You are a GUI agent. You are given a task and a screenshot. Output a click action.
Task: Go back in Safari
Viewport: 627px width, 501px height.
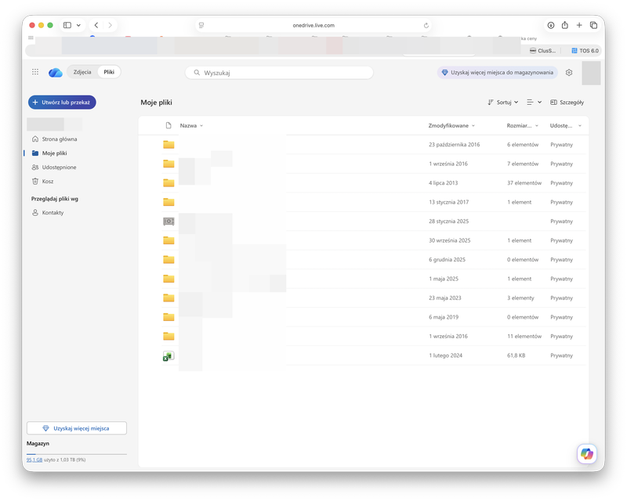pos(96,25)
